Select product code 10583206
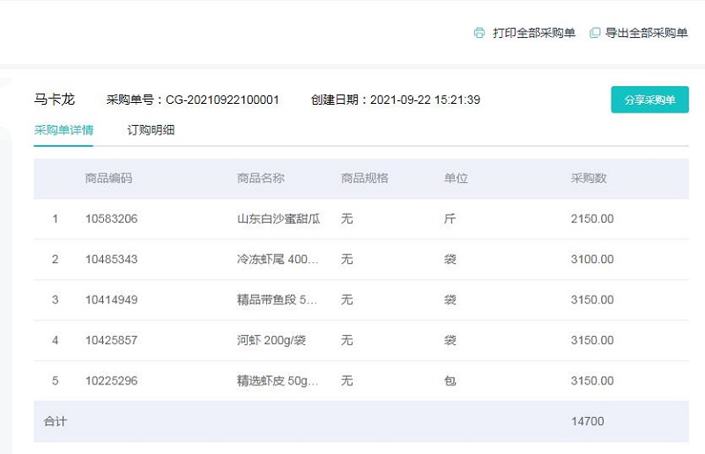The width and height of the screenshot is (705, 454). [112, 219]
